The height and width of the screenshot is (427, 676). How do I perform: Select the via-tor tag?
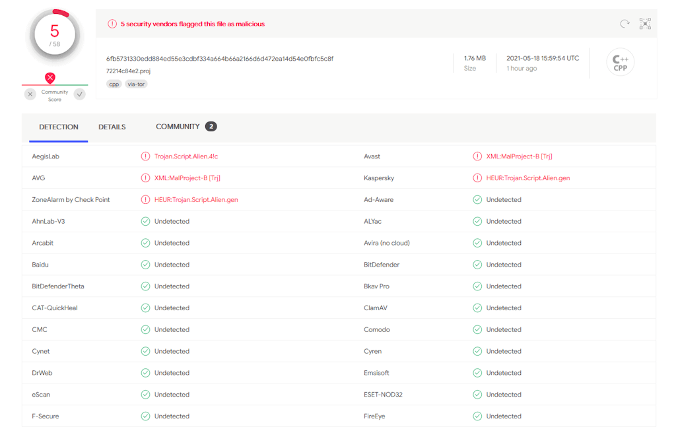click(x=136, y=84)
